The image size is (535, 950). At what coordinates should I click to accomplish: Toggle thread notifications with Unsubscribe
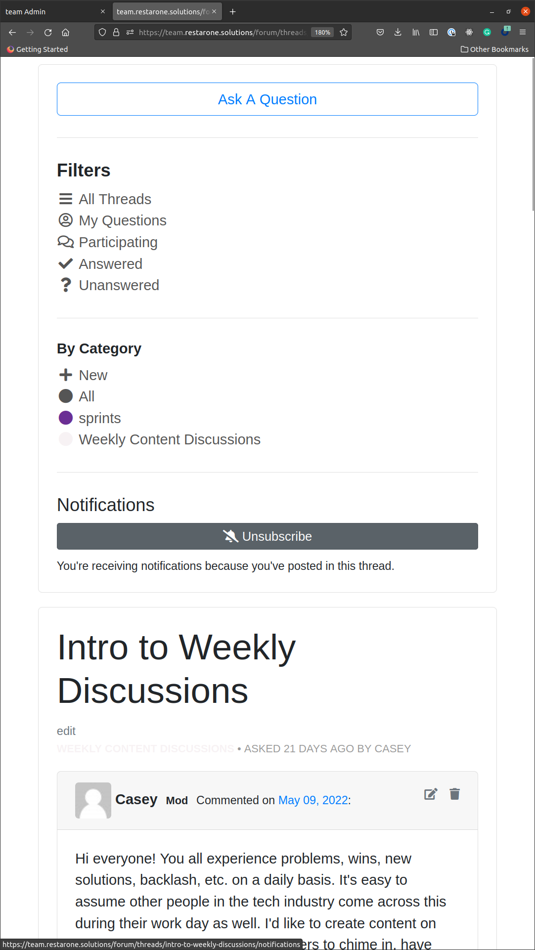pos(267,536)
